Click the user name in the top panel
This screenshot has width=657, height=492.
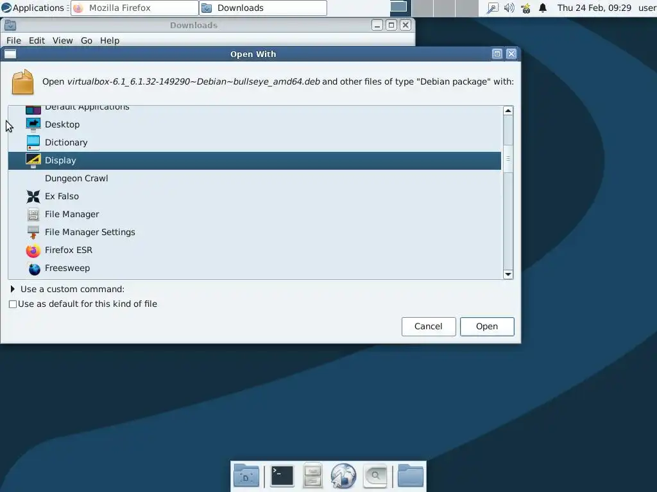tap(647, 8)
